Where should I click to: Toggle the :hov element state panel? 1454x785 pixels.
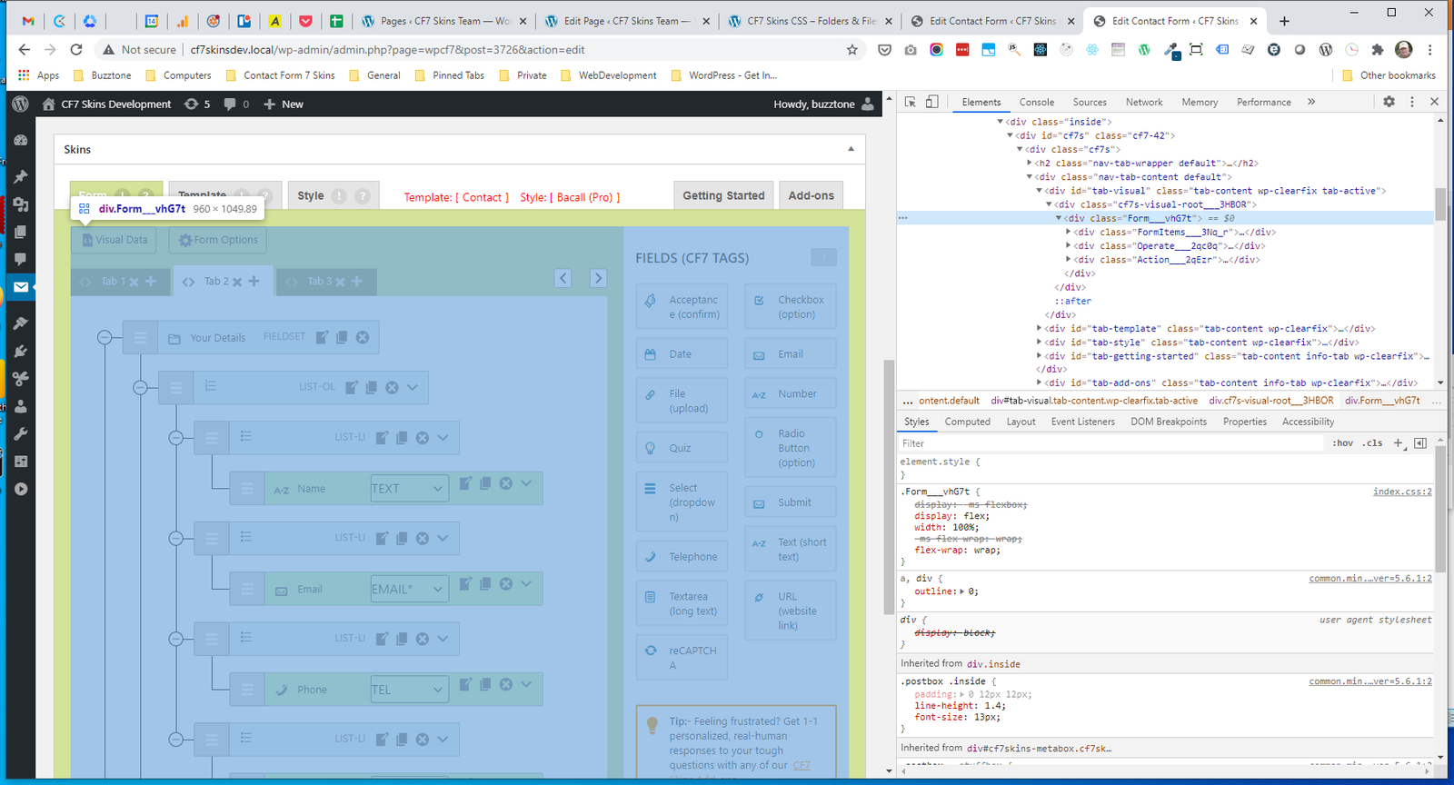point(1342,443)
